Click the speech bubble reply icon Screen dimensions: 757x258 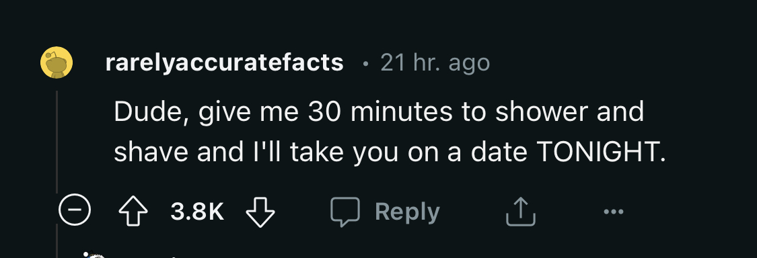point(345,212)
